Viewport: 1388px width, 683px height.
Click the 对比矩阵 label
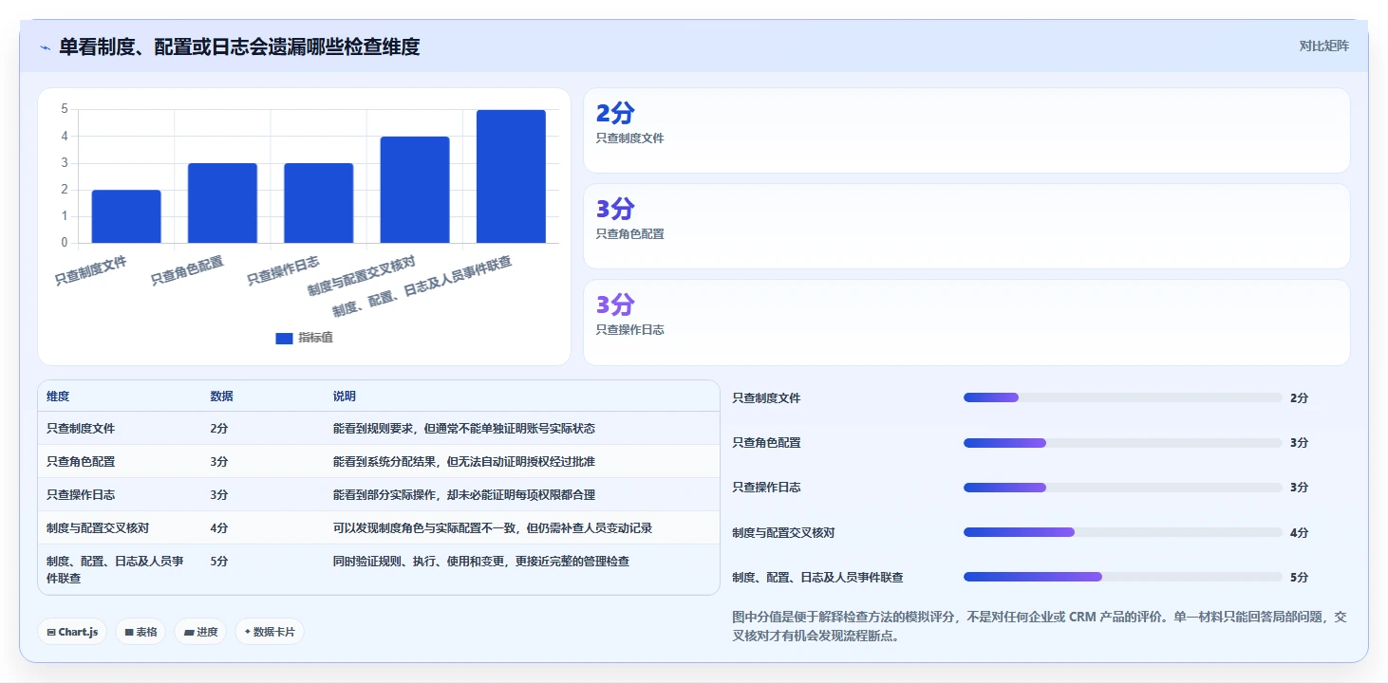[x=1323, y=46]
